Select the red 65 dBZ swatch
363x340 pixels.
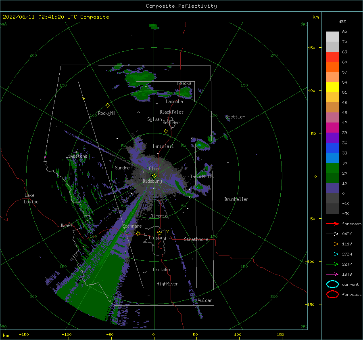pyautogui.click(x=332, y=57)
